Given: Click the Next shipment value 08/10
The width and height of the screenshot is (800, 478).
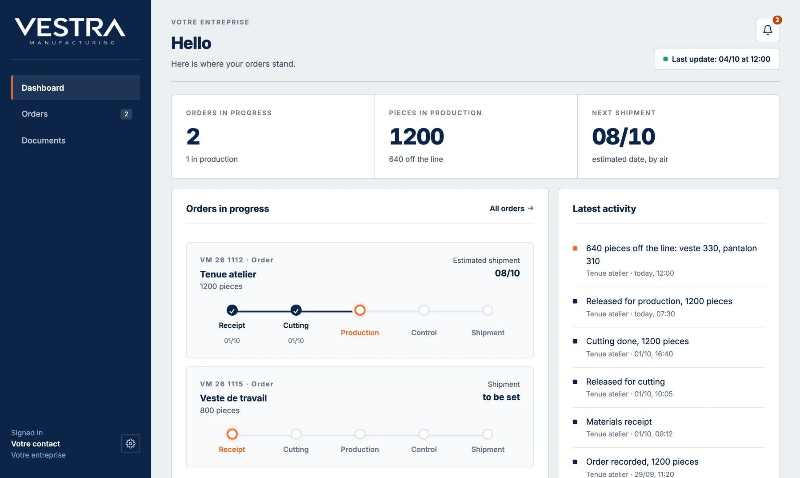Looking at the screenshot, I should [x=624, y=137].
